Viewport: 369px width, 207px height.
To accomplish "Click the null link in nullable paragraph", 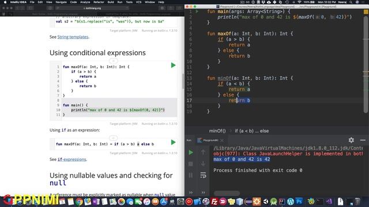I will click(x=159, y=194).
